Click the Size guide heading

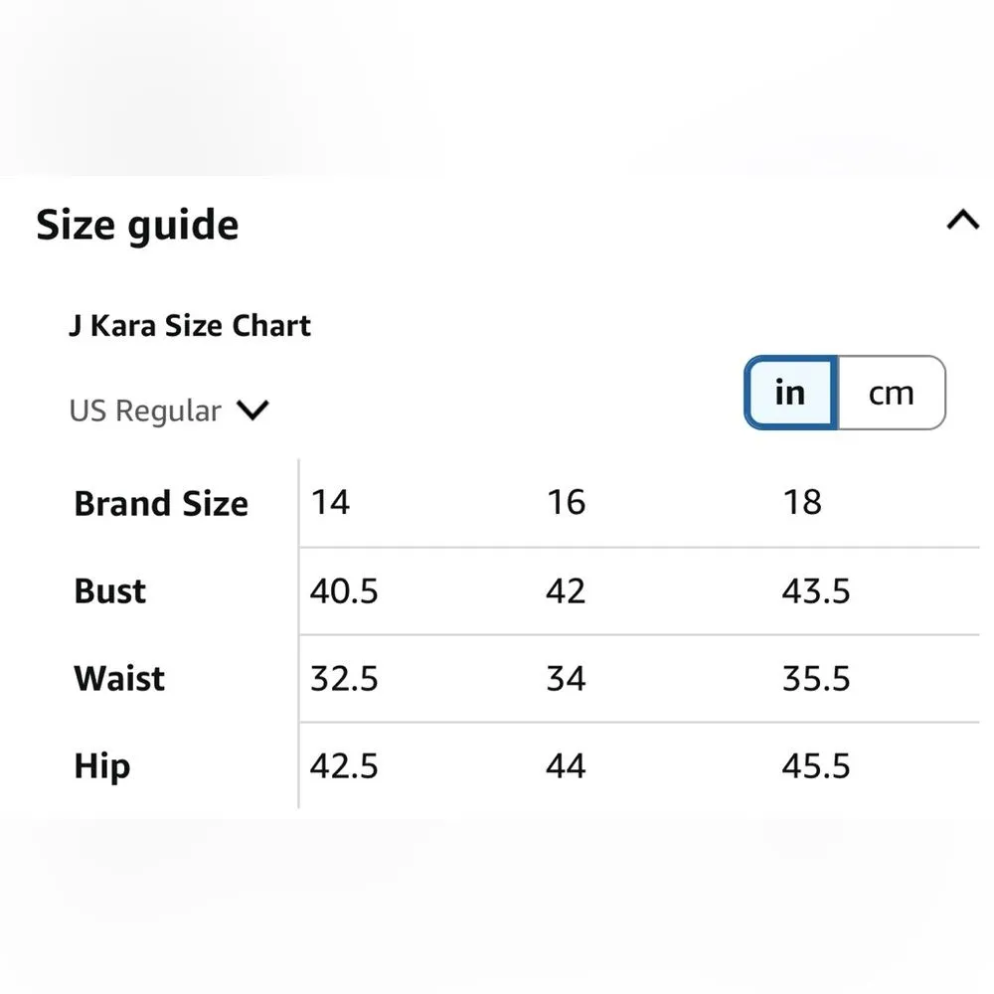[x=137, y=226]
